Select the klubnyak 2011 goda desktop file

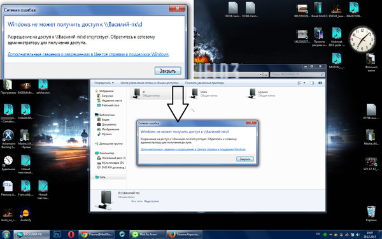336,37
